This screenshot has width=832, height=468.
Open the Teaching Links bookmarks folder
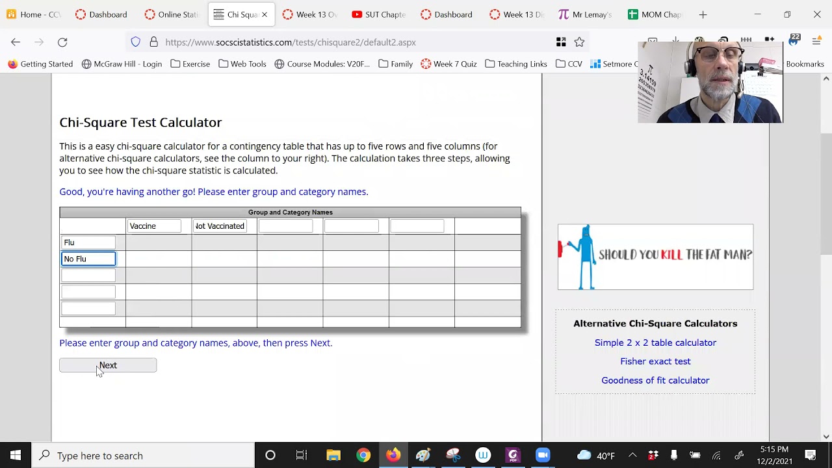click(x=516, y=64)
